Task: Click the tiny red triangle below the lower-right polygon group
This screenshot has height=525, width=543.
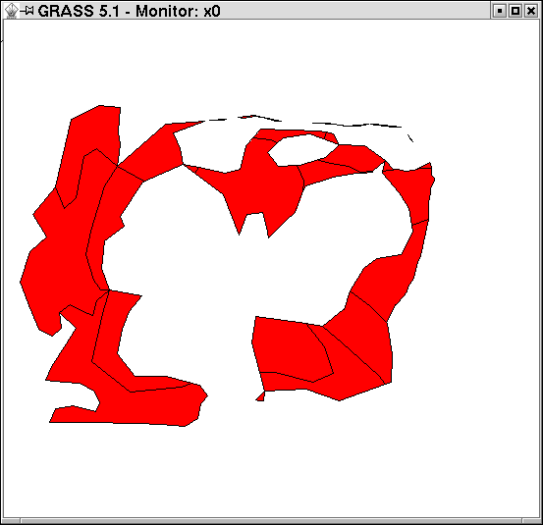Action: click(x=260, y=396)
